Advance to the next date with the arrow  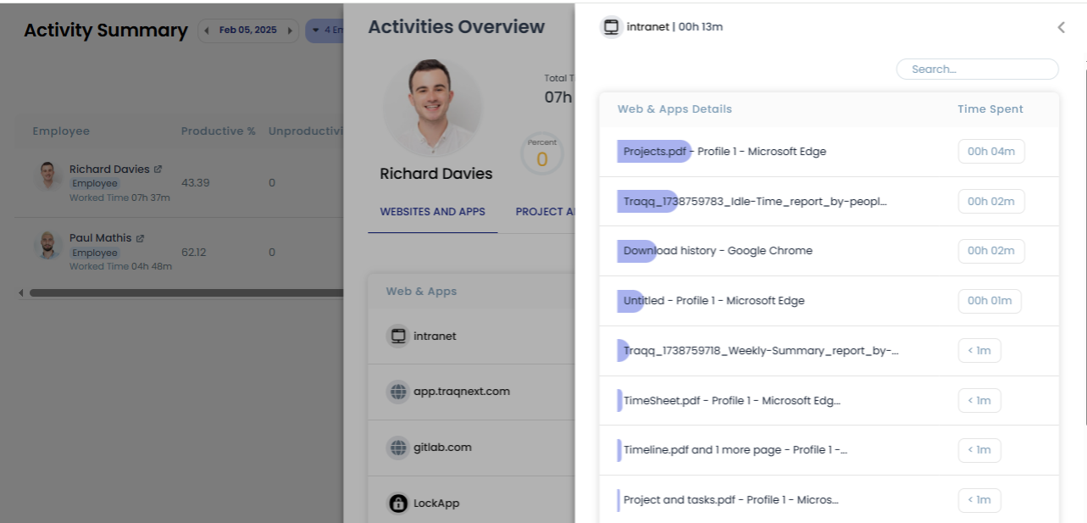291,30
